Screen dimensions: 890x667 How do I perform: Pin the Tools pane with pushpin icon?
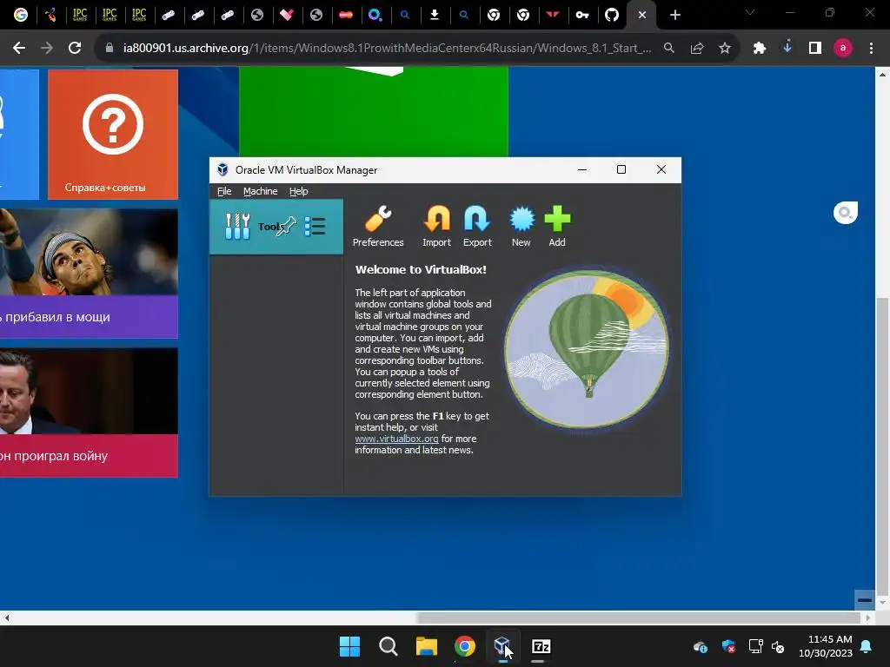point(287,227)
